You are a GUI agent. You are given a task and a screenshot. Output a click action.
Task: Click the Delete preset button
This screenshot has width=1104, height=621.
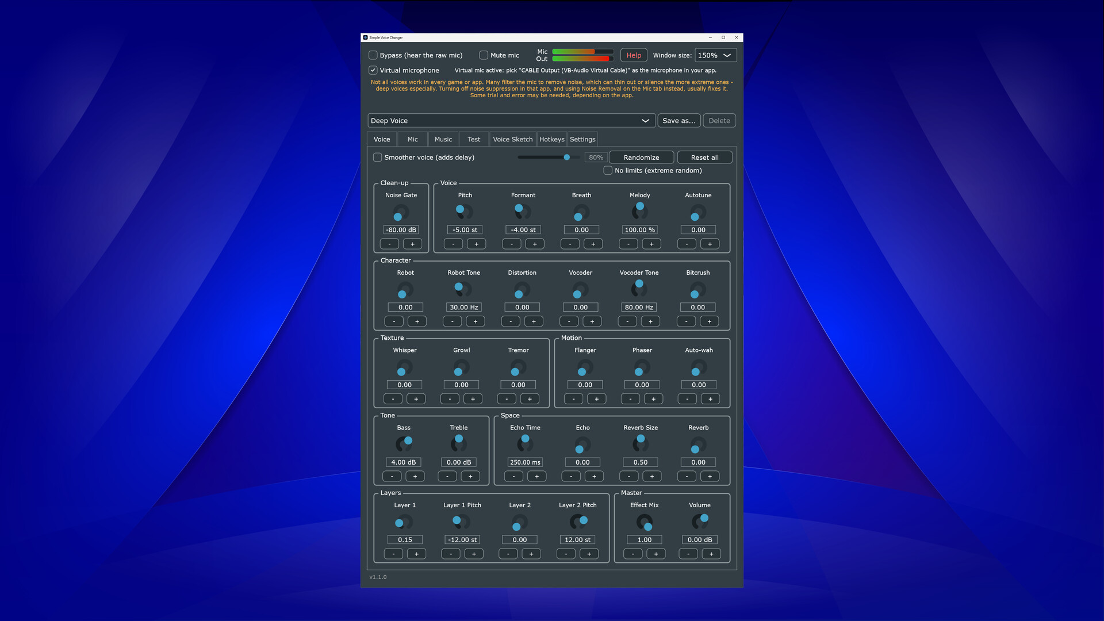[x=719, y=121]
